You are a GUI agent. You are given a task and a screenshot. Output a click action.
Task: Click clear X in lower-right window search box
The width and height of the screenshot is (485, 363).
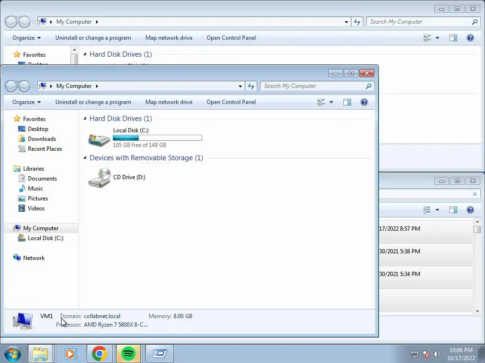[475, 194]
